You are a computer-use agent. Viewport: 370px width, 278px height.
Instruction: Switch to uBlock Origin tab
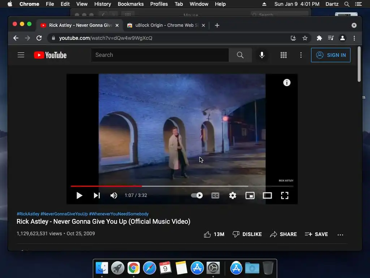[x=166, y=25]
